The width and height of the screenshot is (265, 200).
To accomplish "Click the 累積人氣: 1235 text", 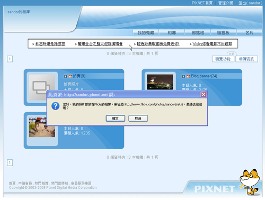I will point(77,133).
